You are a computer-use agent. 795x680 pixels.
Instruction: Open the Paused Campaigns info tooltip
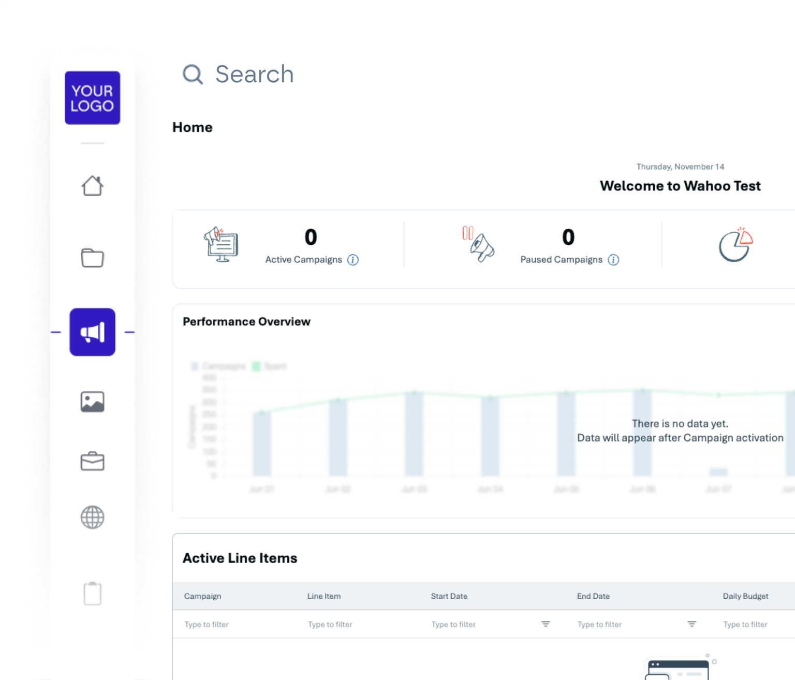[x=613, y=260]
